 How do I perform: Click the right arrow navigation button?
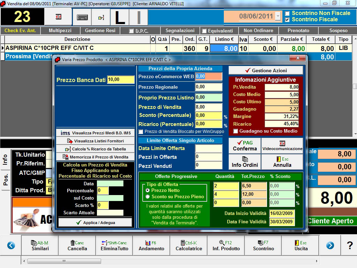(330, 246)
